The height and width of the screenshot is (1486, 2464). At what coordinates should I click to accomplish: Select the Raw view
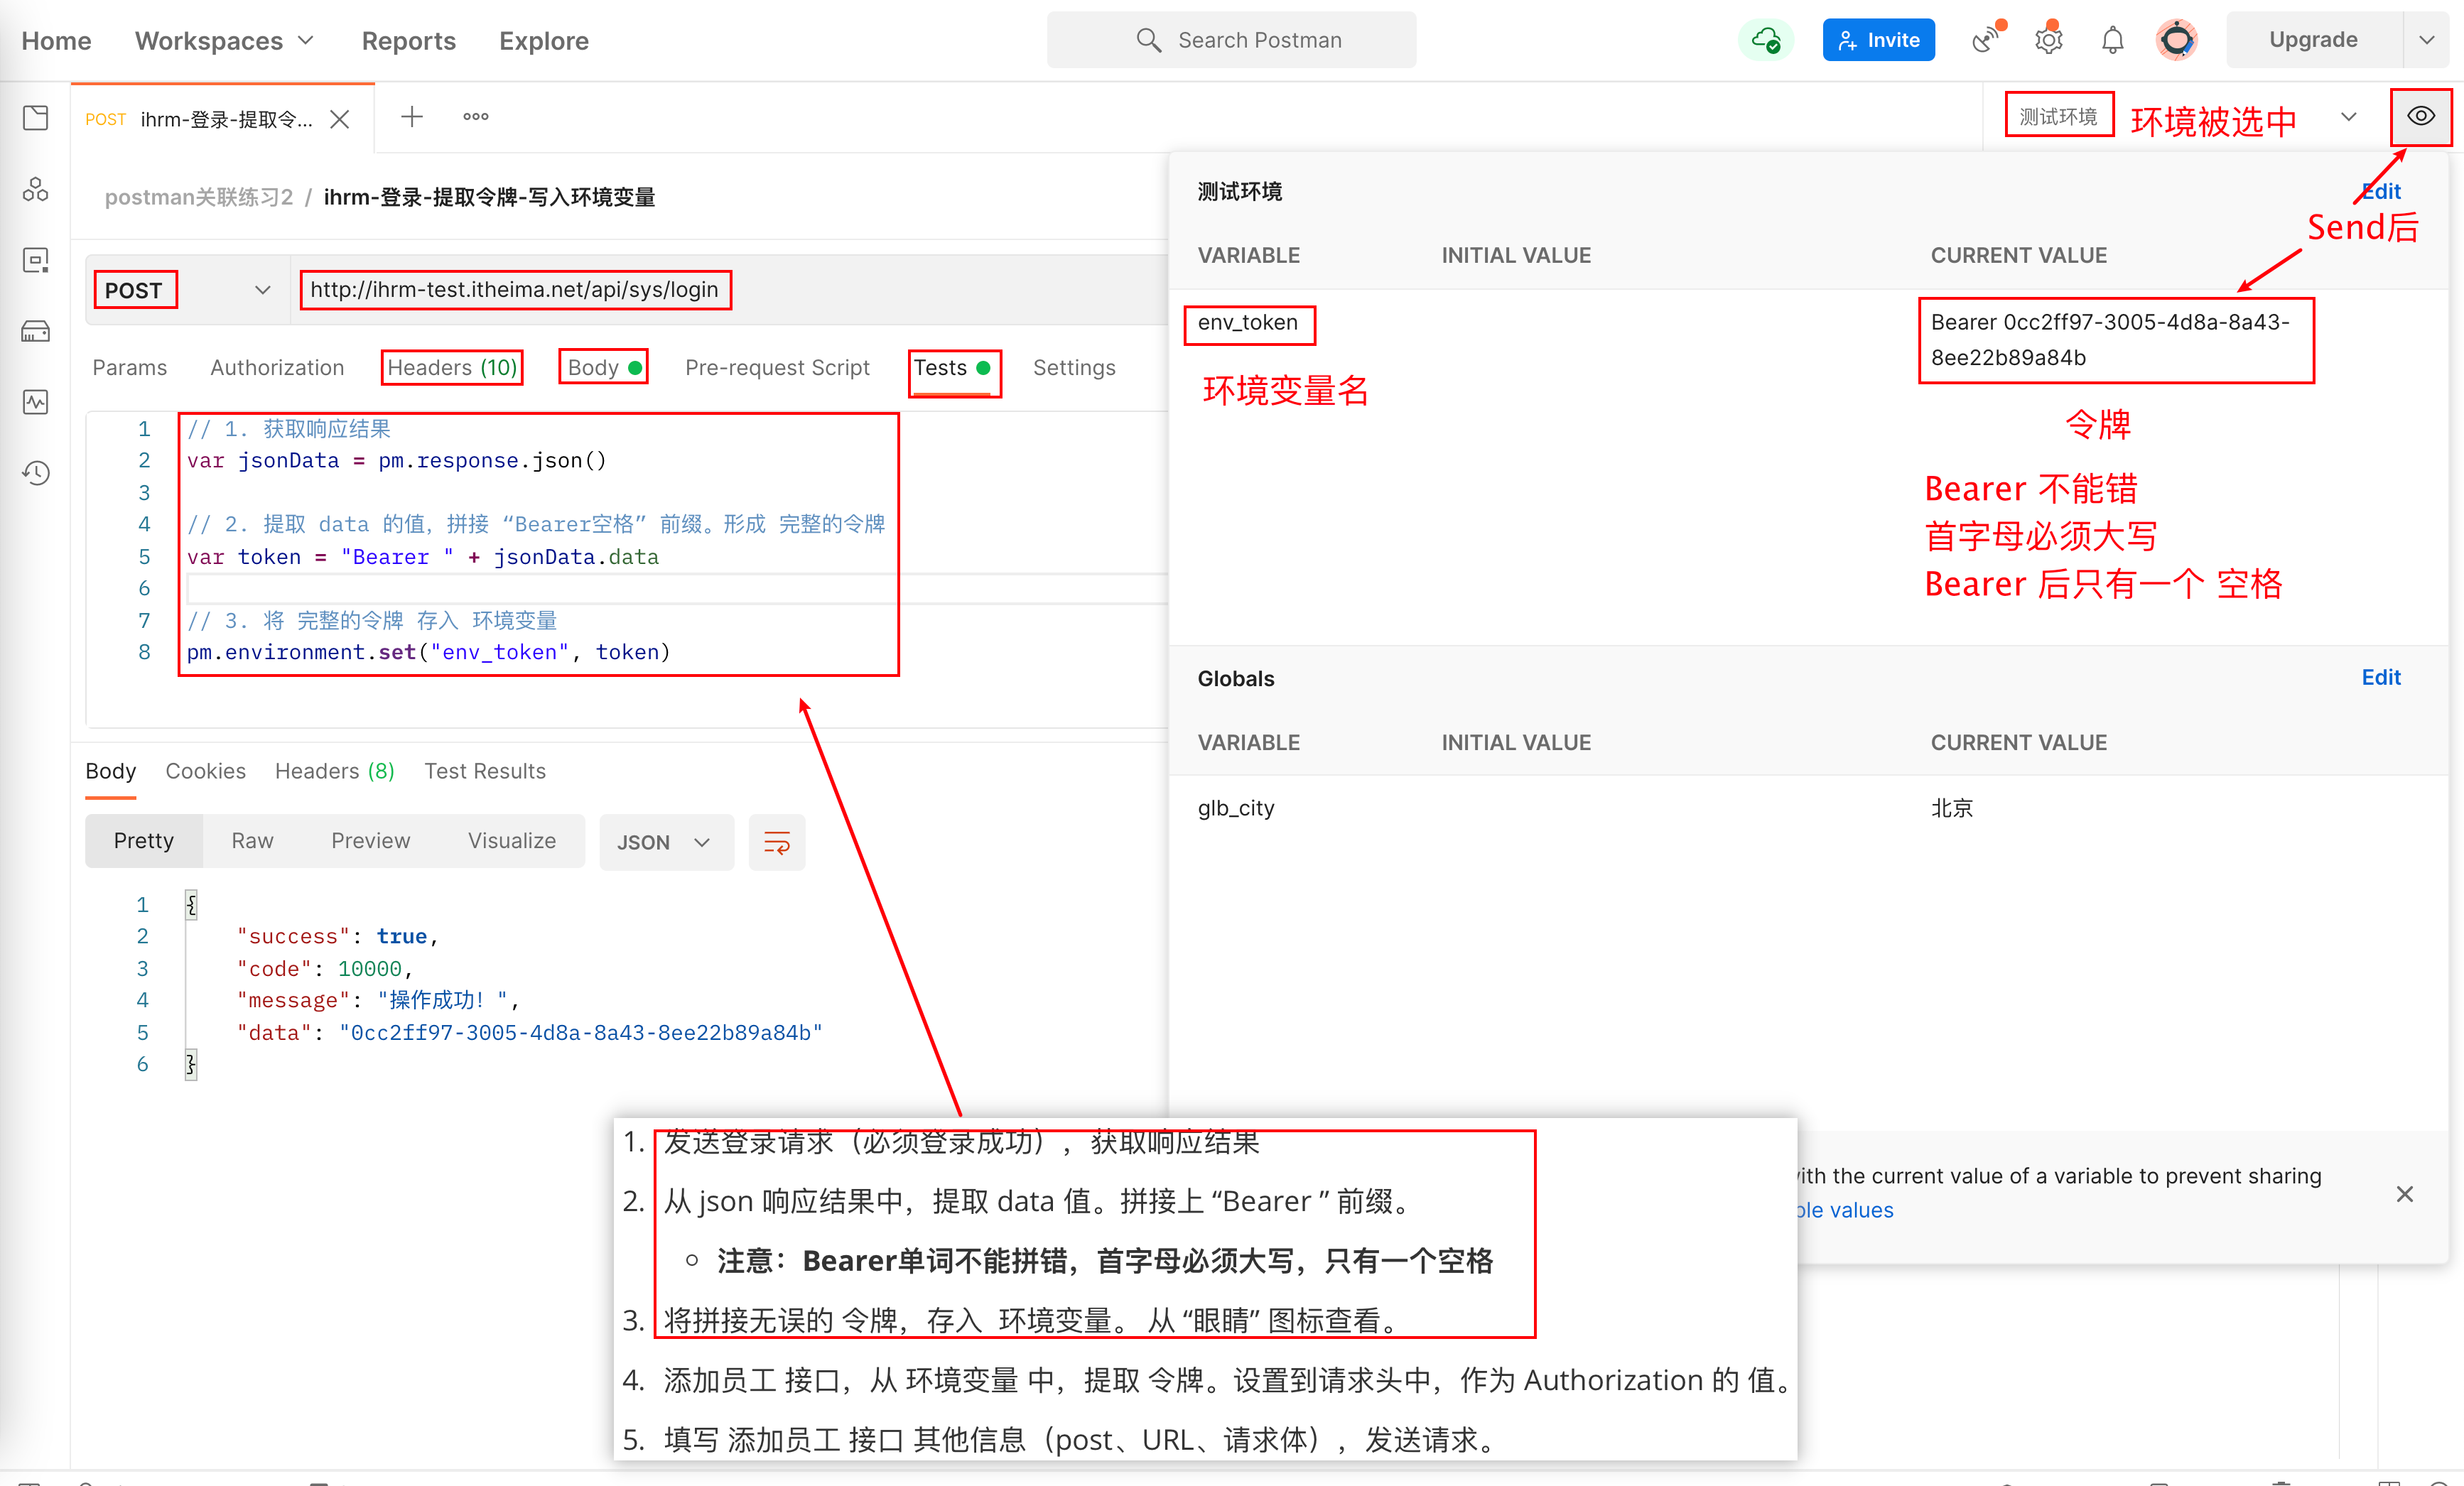[x=252, y=841]
